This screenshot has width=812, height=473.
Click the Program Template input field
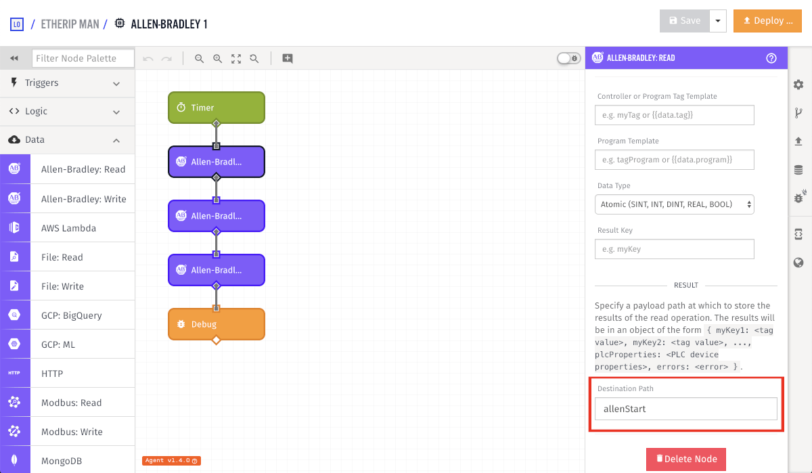(675, 160)
